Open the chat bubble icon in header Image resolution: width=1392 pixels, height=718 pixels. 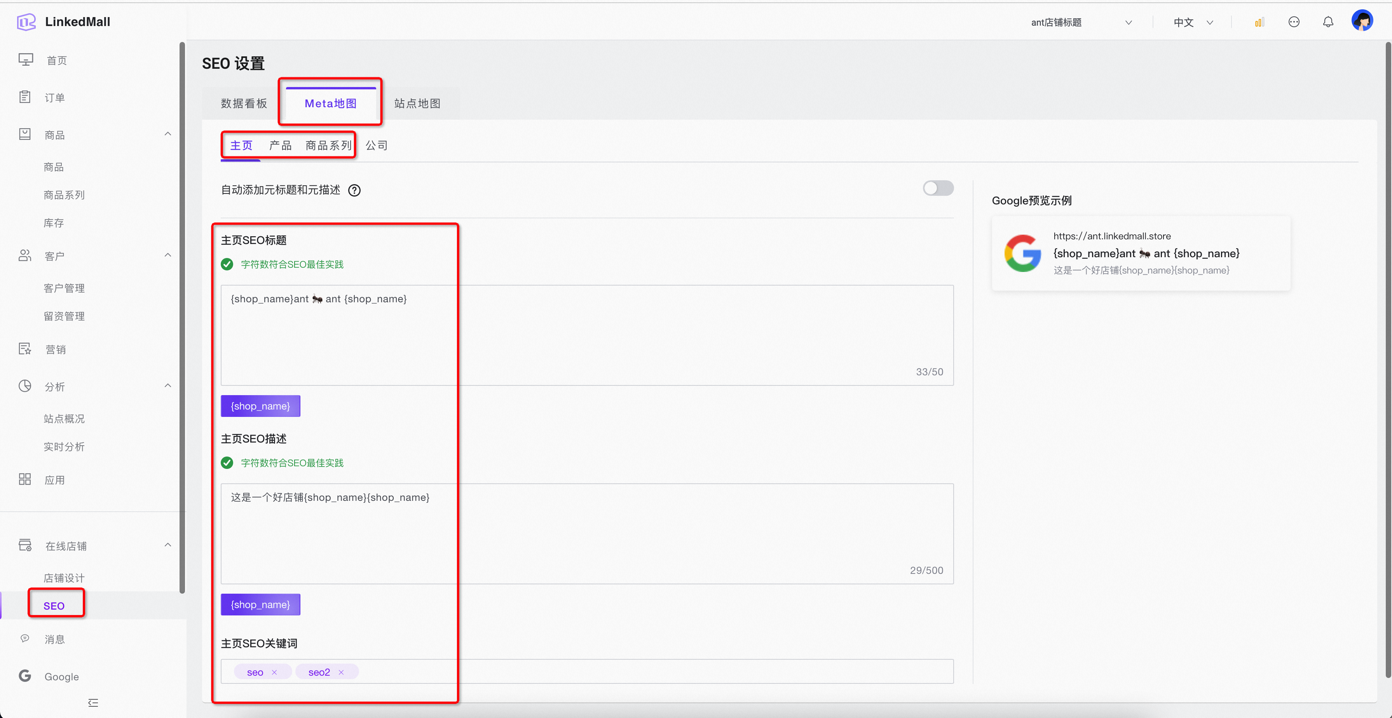click(1294, 22)
